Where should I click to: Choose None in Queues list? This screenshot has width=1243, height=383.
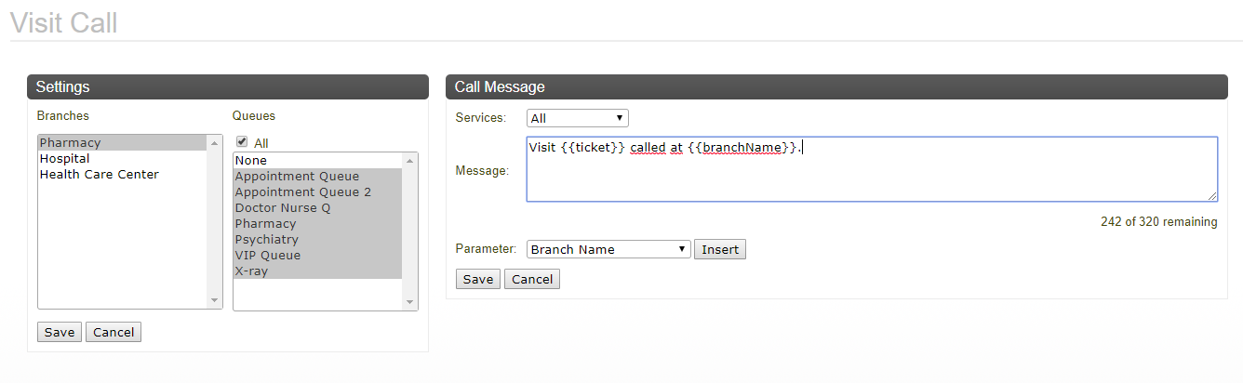pyautogui.click(x=317, y=161)
